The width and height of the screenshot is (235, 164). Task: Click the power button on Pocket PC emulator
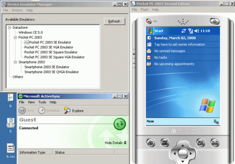(x=215, y=21)
